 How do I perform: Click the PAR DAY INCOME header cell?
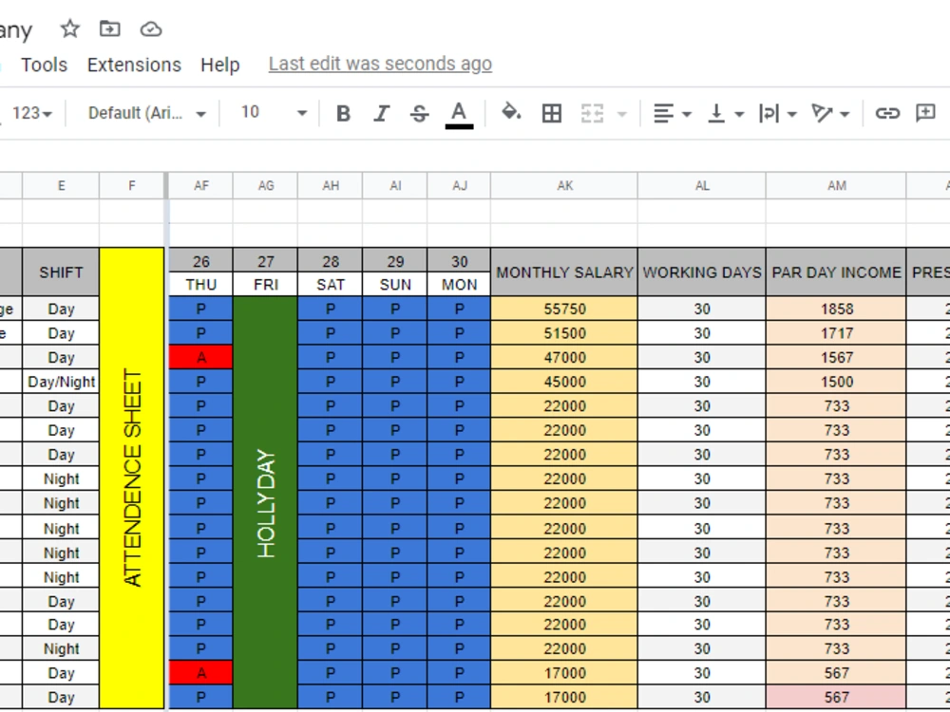[x=836, y=272]
